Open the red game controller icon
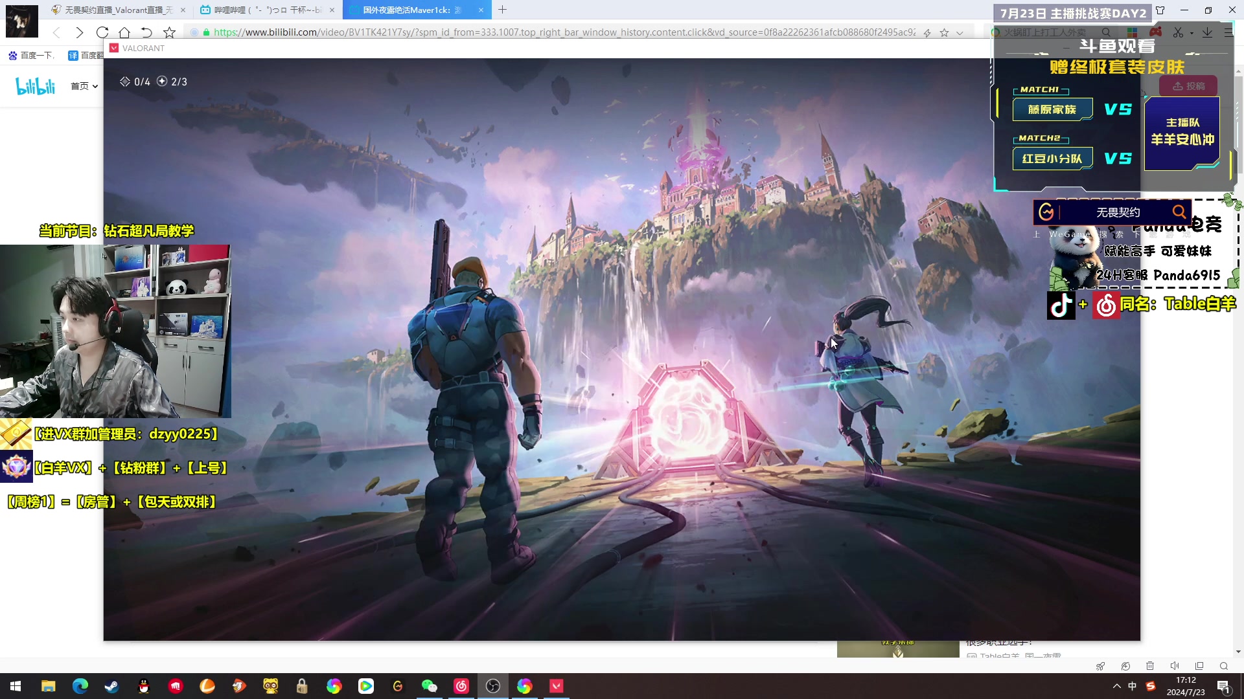Screen dimensions: 1244x699 (1155, 32)
